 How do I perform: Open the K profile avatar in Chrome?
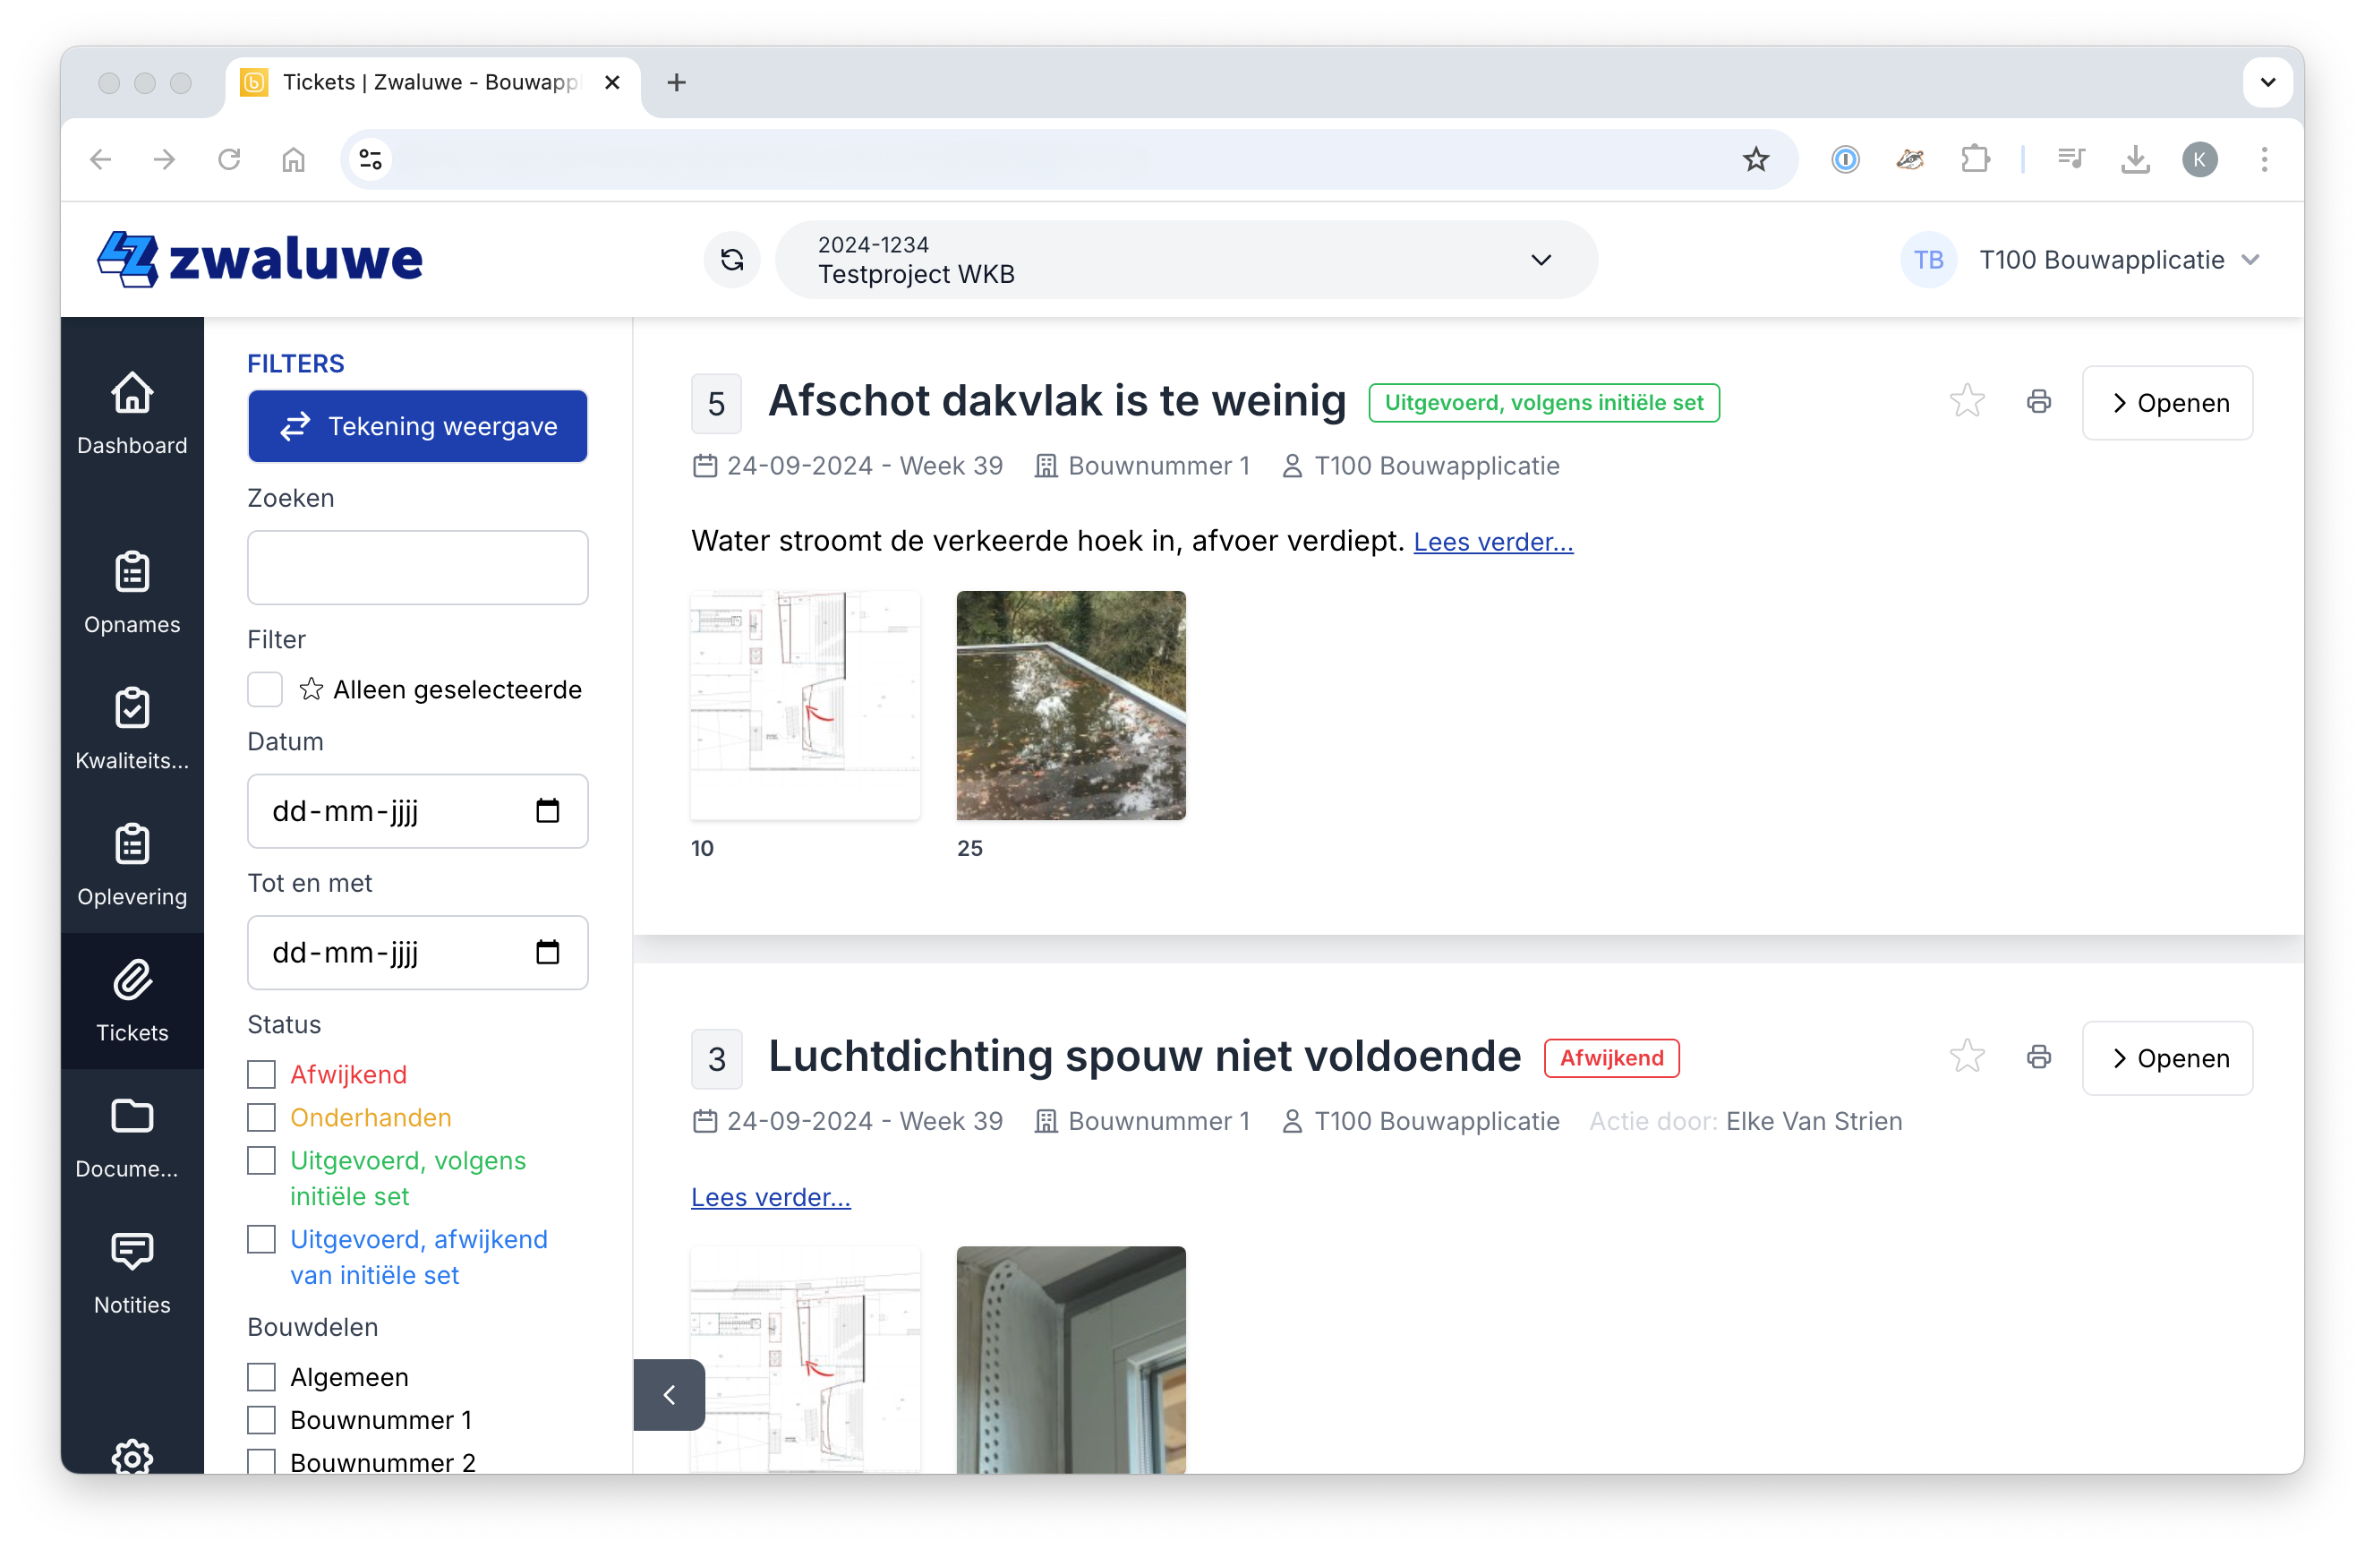coord(2200,159)
